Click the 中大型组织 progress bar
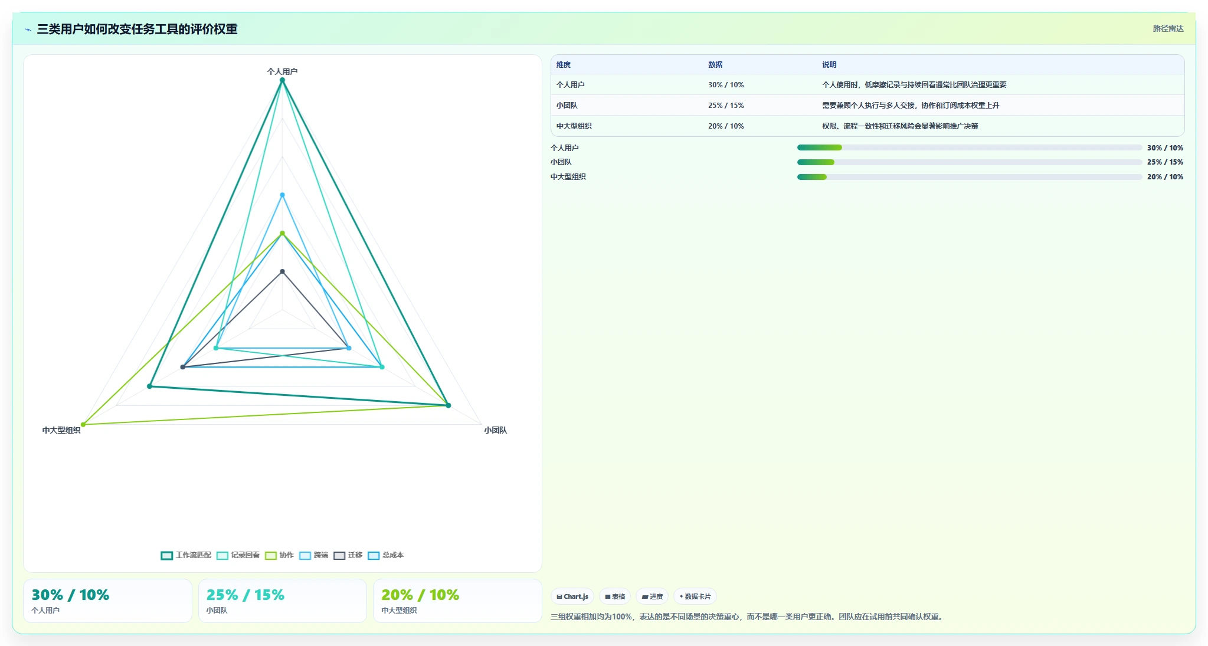This screenshot has height=646, width=1208. (970, 177)
